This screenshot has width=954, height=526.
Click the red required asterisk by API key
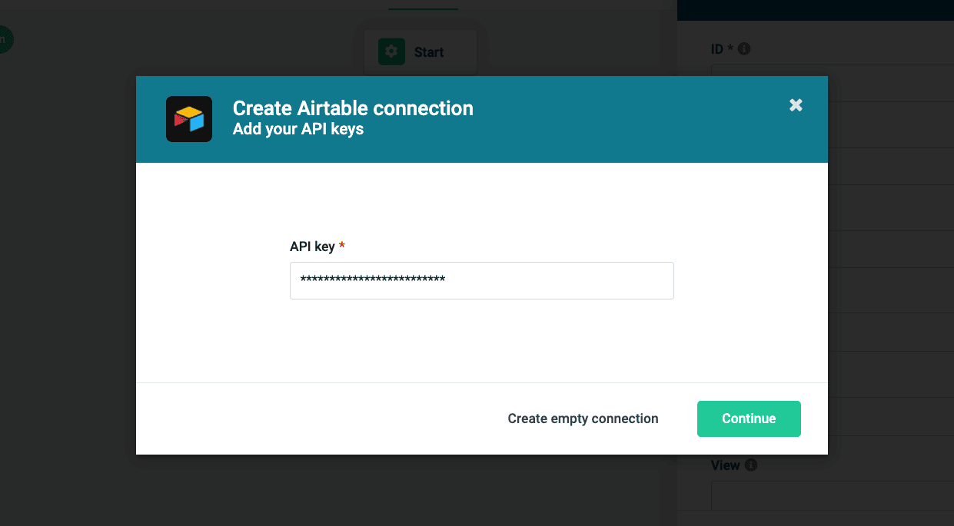(x=342, y=246)
